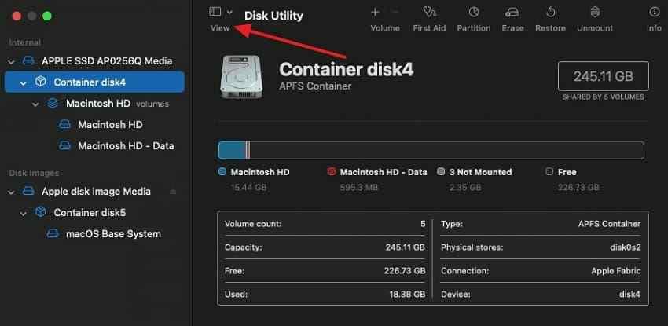Click the cube icon for Container disk5
The width and height of the screenshot is (668, 326).
pyautogui.click(x=40, y=212)
